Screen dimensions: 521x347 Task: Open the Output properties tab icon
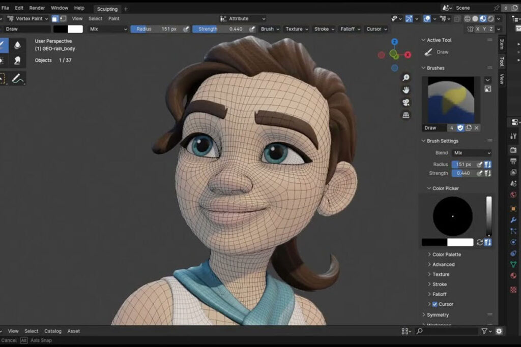tap(513, 161)
